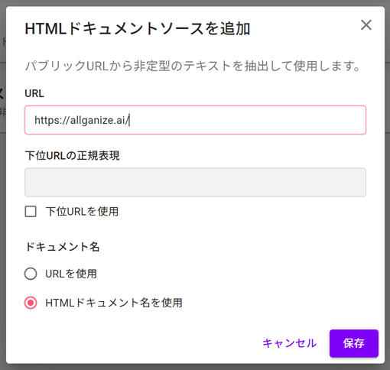Select the URLを使用 radio button
The image size is (390, 370).
pos(31,274)
